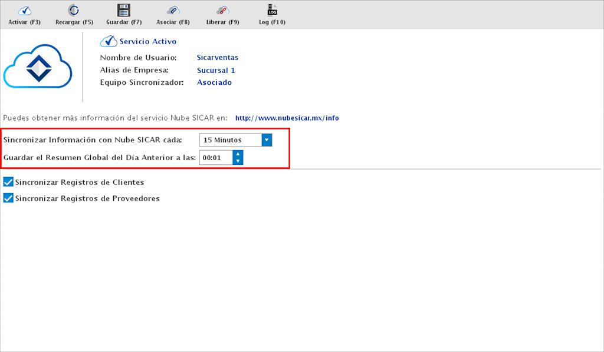Image resolution: width=604 pixels, height=352 pixels.
Task: Save configuration with the Guardar (F7) floppy icon
Action: 123,10
